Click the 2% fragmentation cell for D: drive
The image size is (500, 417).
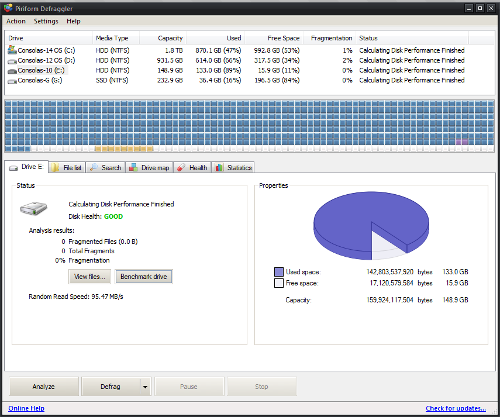pos(347,60)
